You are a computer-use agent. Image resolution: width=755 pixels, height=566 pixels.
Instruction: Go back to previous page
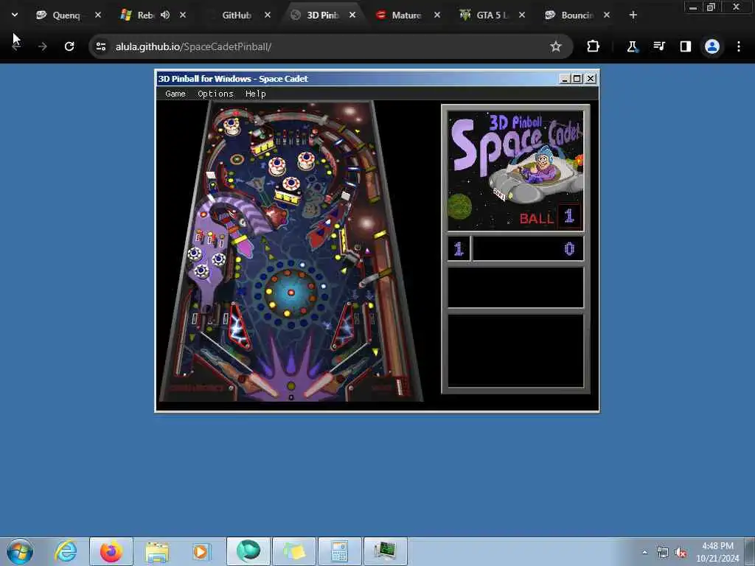16,46
